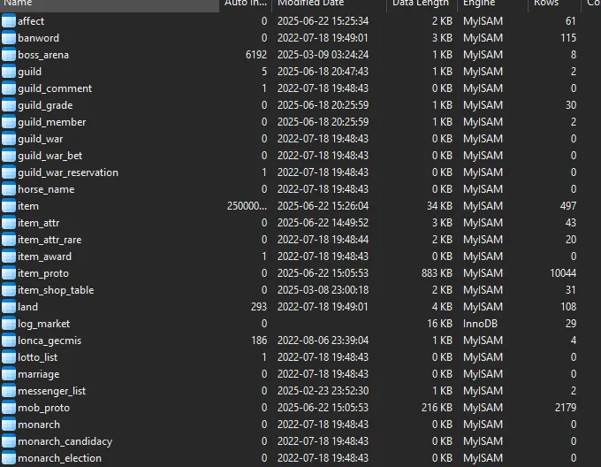Select the boss_arena table name
The height and width of the screenshot is (467, 601).
(43, 55)
